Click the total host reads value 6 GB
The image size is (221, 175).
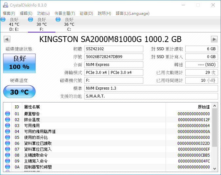point(202,49)
